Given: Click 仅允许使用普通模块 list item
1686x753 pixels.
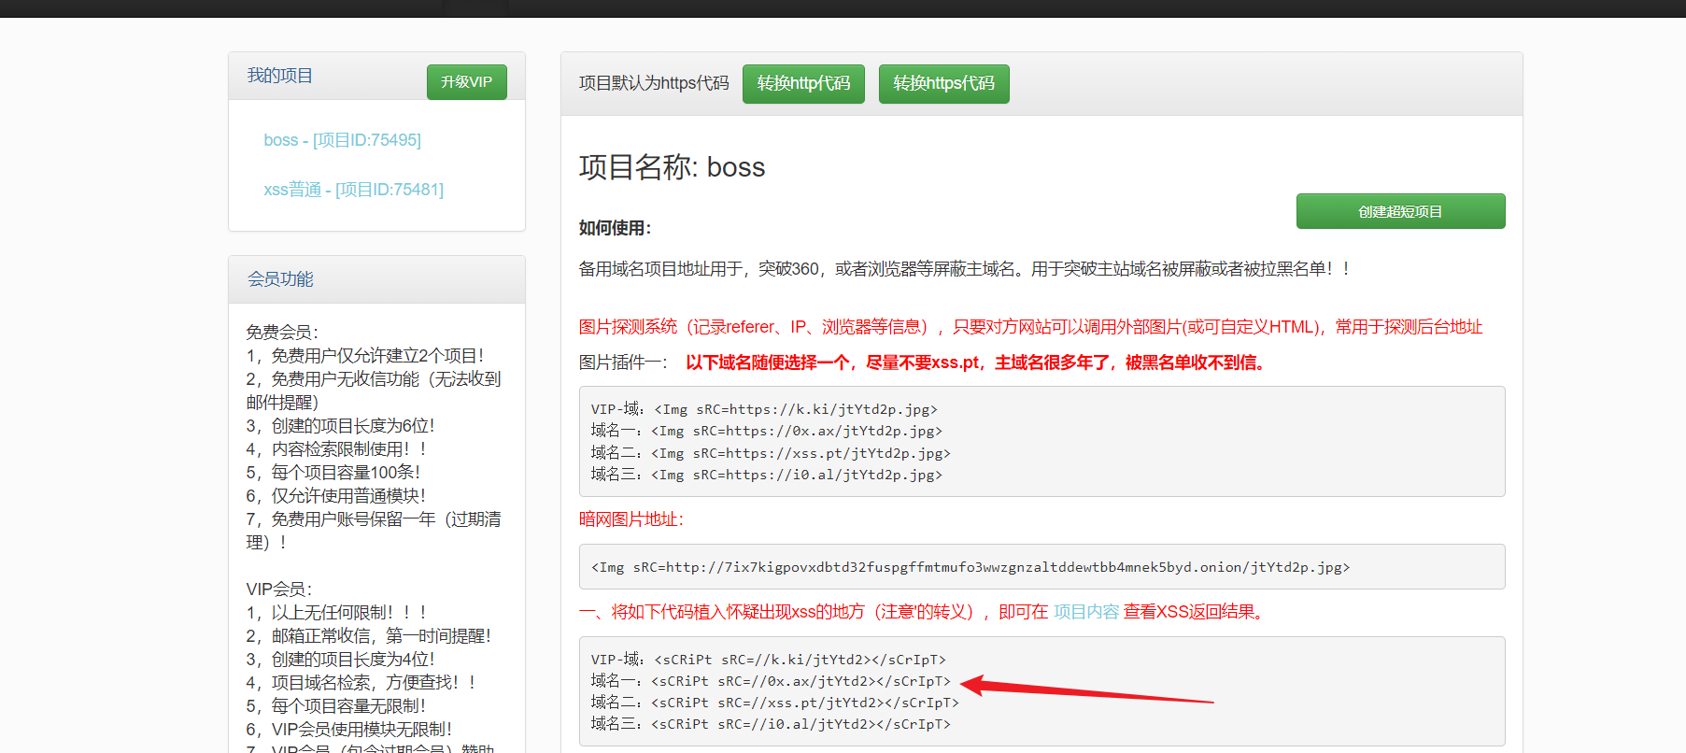Looking at the screenshot, I should pyautogui.click(x=336, y=496).
